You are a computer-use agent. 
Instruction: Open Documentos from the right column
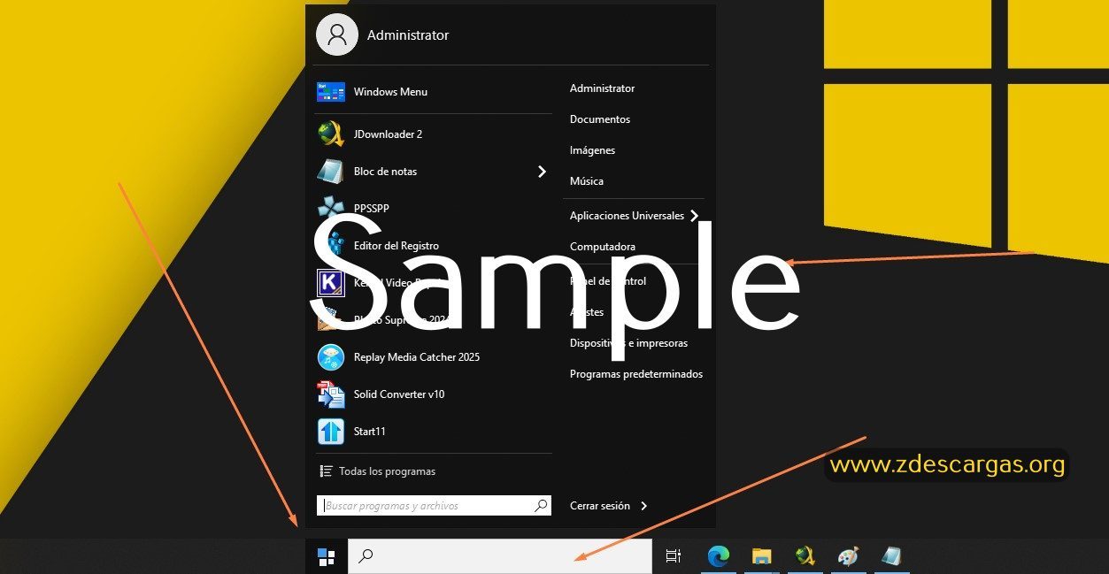600,119
